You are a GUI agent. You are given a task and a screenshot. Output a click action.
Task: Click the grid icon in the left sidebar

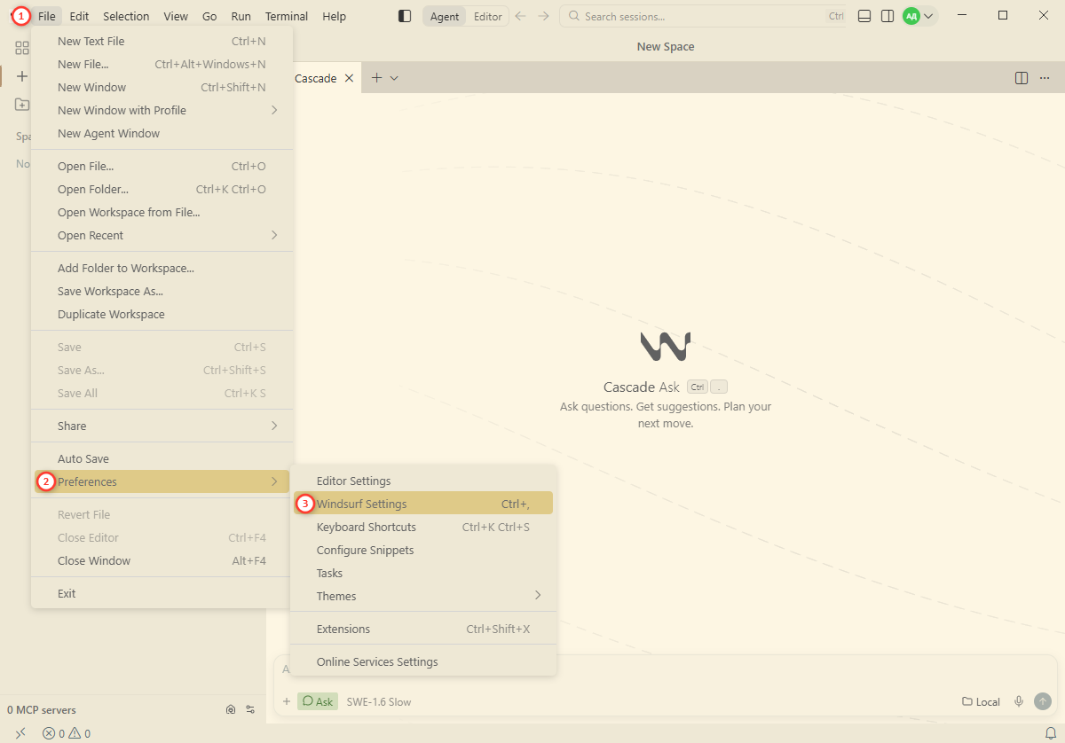(x=22, y=48)
